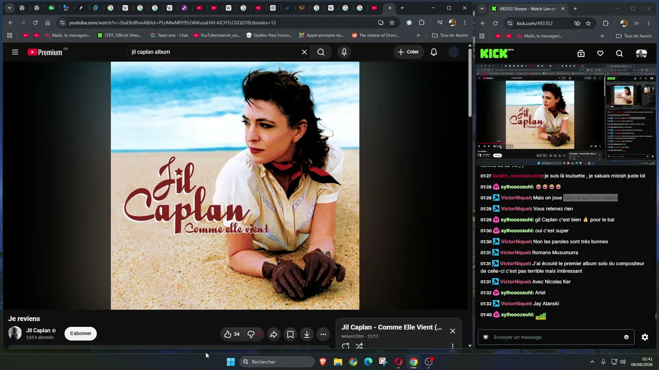
Task: Open the YouTube account avatar menu
Action: (454, 52)
